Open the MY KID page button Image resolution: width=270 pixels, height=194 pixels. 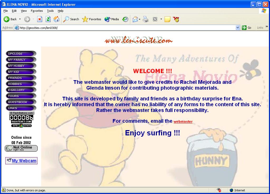tap(21, 72)
